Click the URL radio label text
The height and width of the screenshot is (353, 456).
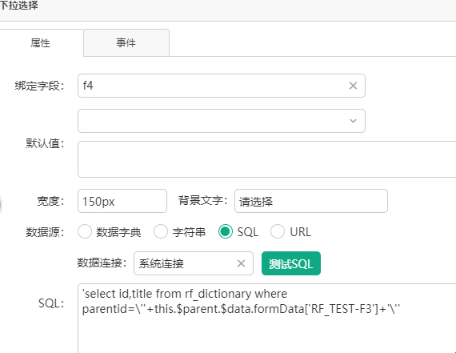click(301, 232)
